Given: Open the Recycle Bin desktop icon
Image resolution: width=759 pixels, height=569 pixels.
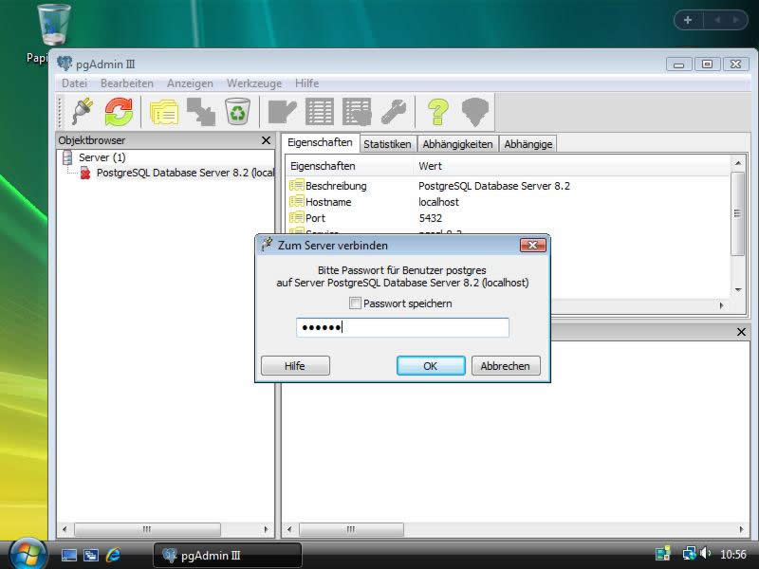Looking at the screenshot, I should [53, 26].
